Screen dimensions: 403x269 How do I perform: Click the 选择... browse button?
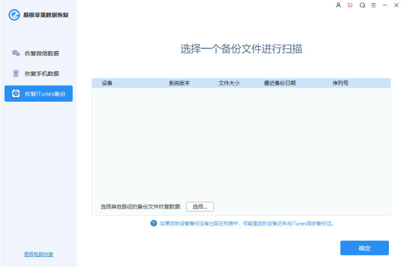pos(200,206)
